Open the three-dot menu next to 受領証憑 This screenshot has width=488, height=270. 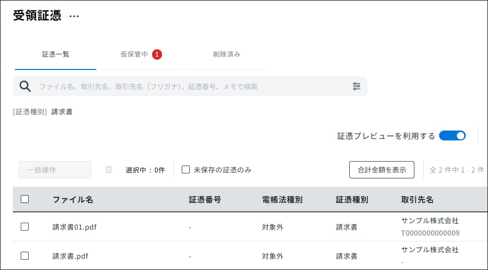[x=74, y=16]
